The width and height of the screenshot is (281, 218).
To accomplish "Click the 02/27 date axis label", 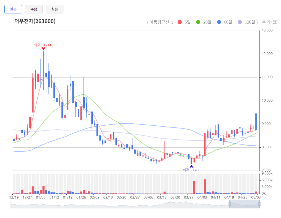I will point(135,197).
